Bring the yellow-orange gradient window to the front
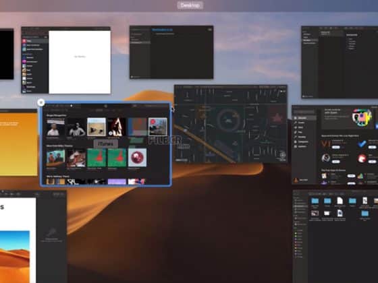This screenshot has width=378, height=283. 19,142
